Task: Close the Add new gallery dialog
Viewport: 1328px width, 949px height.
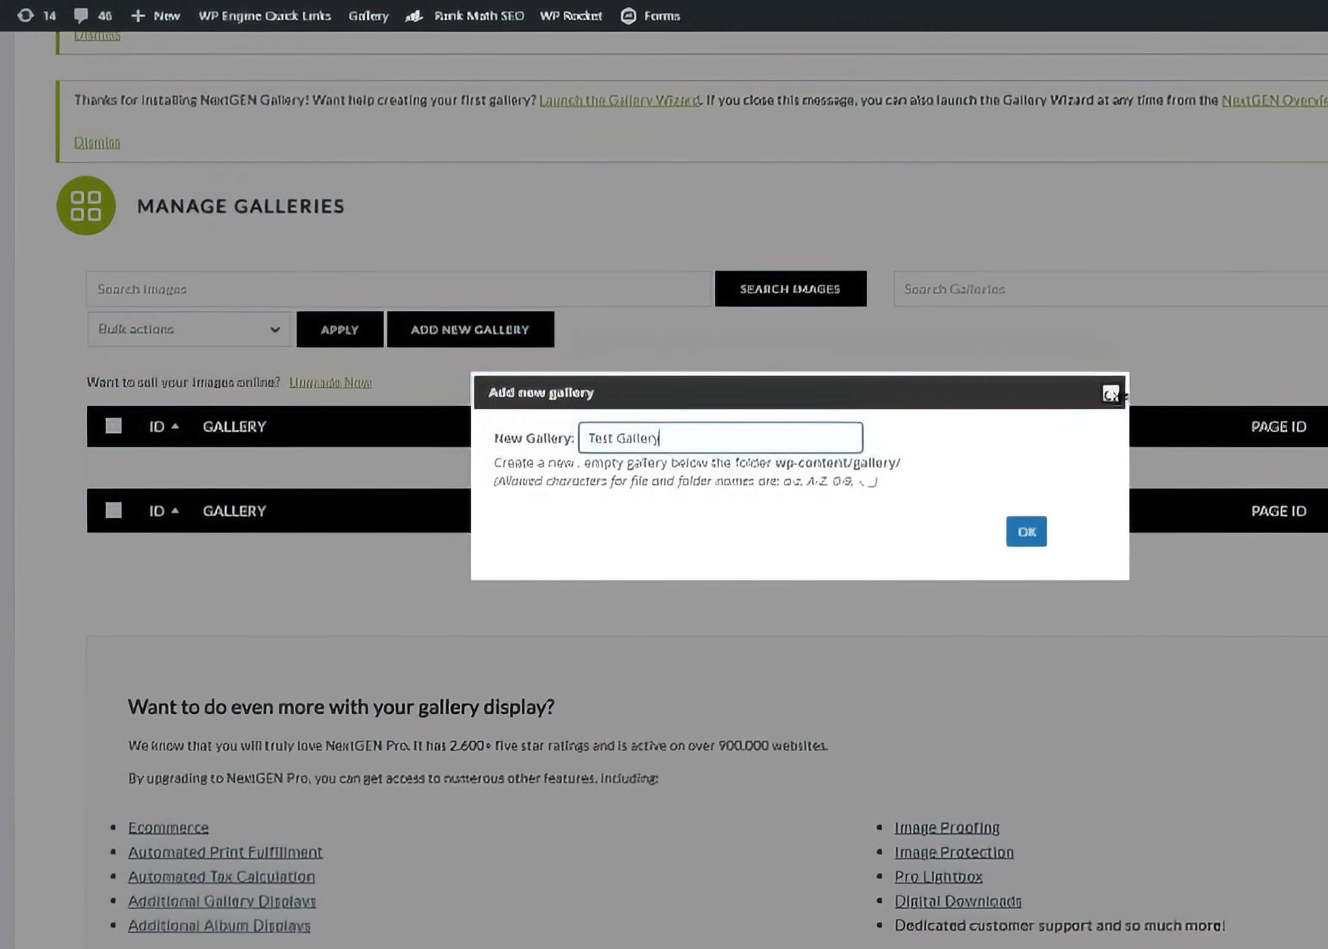Action: (1110, 394)
